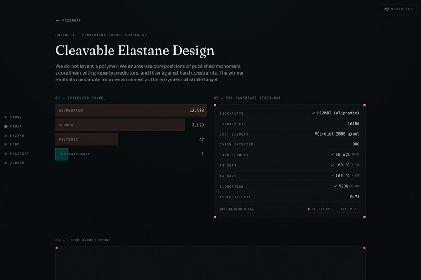The width and height of the screenshot is (421, 280).
Task: Click the green square marker beside Fiber
Action: click(x=6, y=127)
